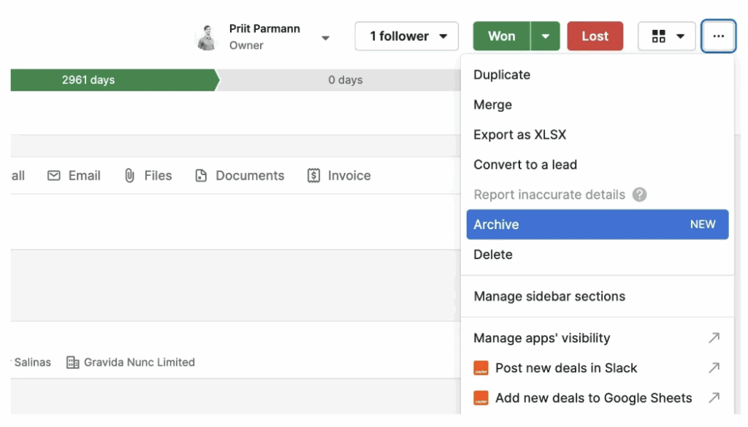This screenshot has width=748, height=427.
Task: Expand the arrow next to Won button
Action: tap(545, 36)
